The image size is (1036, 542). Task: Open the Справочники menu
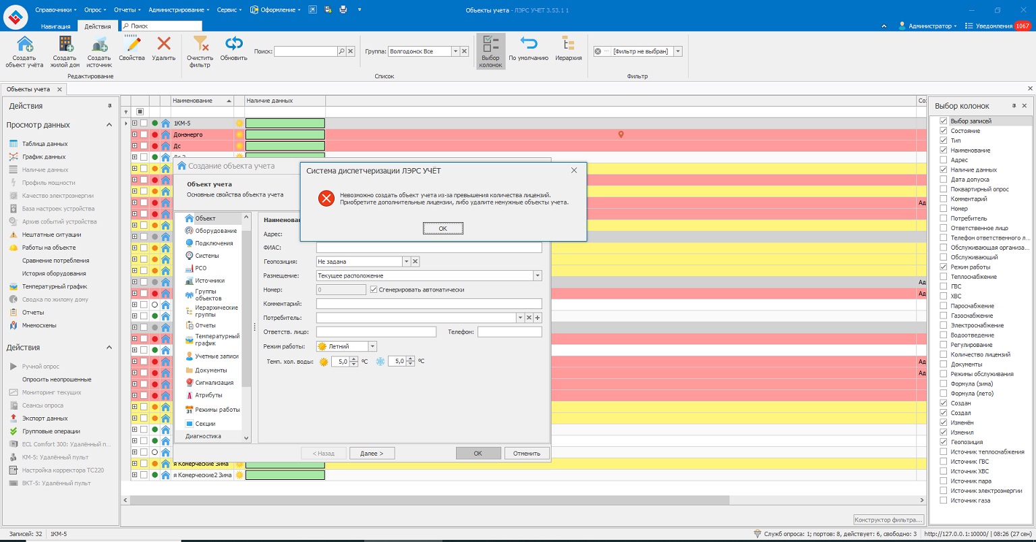55,10
